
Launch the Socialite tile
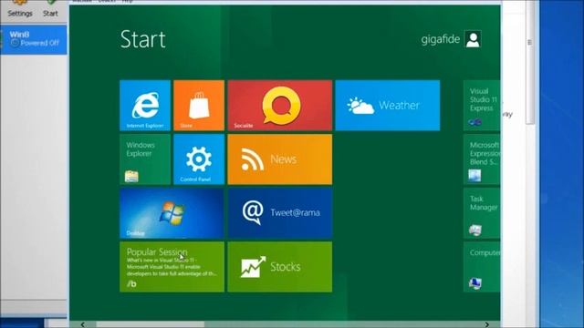(x=280, y=106)
